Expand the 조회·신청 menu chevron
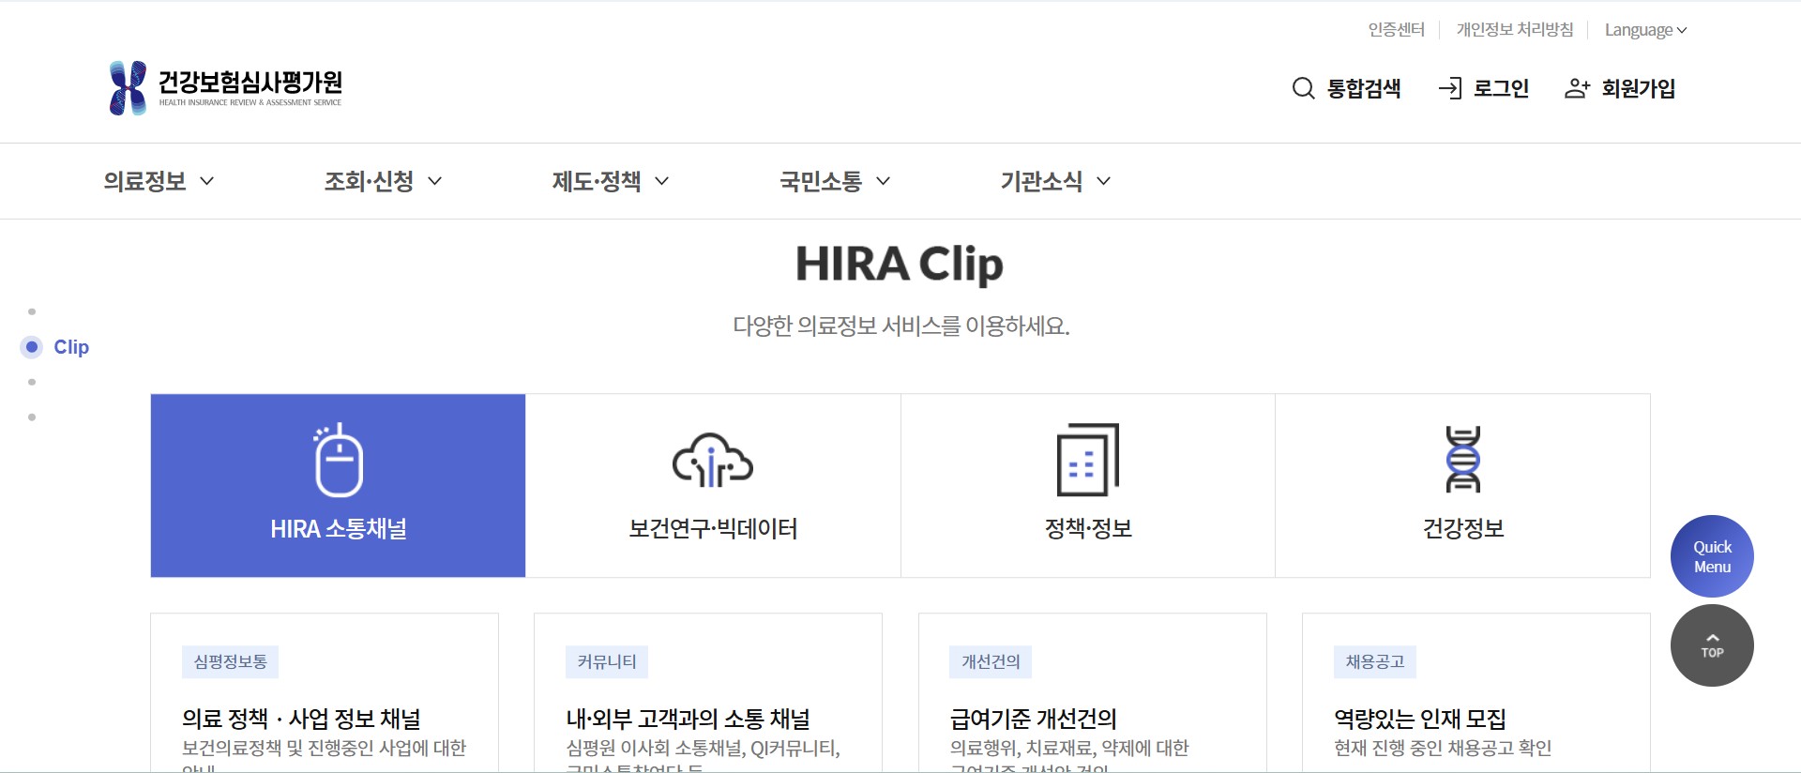Screen dimensions: 1801x773 pyautogui.click(x=434, y=181)
